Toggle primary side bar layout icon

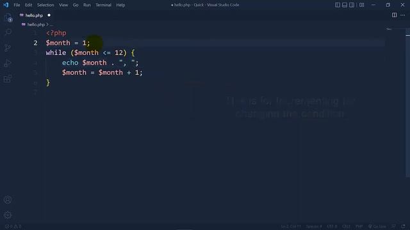click(x=338, y=5)
